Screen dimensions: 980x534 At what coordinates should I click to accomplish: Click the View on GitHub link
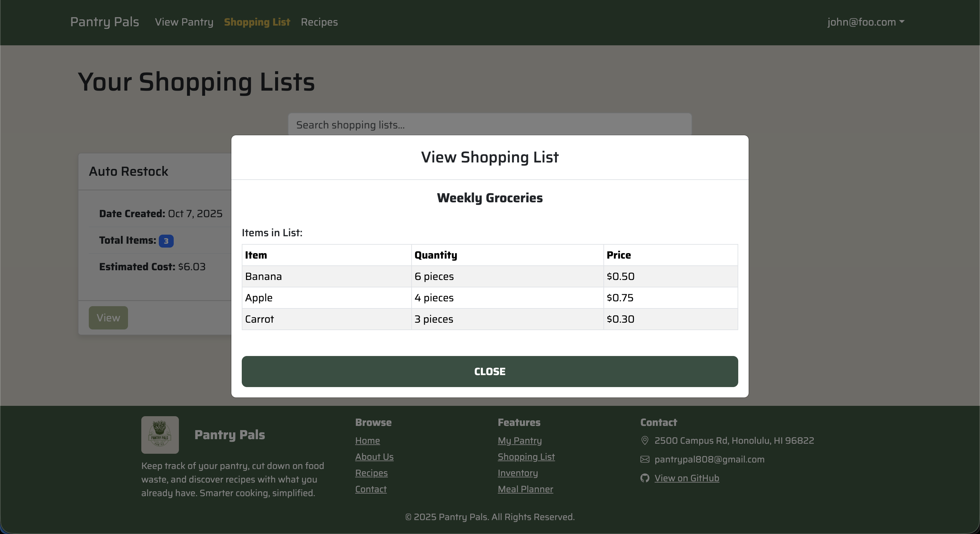tap(687, 478)
